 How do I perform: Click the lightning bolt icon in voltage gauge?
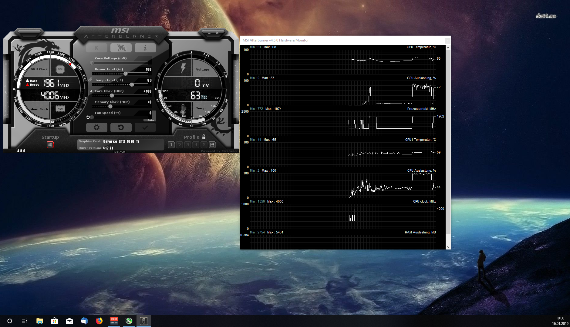click(183, 68)
